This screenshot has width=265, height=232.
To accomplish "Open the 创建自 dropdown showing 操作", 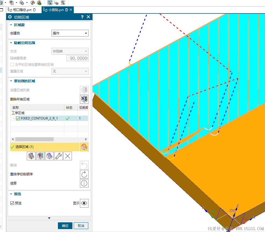I will [x=70, y=33].
